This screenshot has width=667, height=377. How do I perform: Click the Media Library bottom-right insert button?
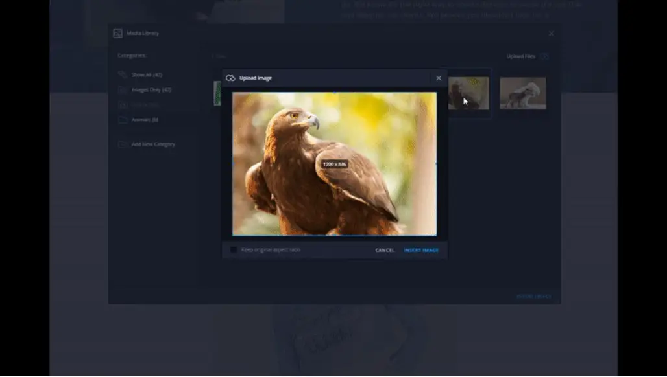point(533,297)
